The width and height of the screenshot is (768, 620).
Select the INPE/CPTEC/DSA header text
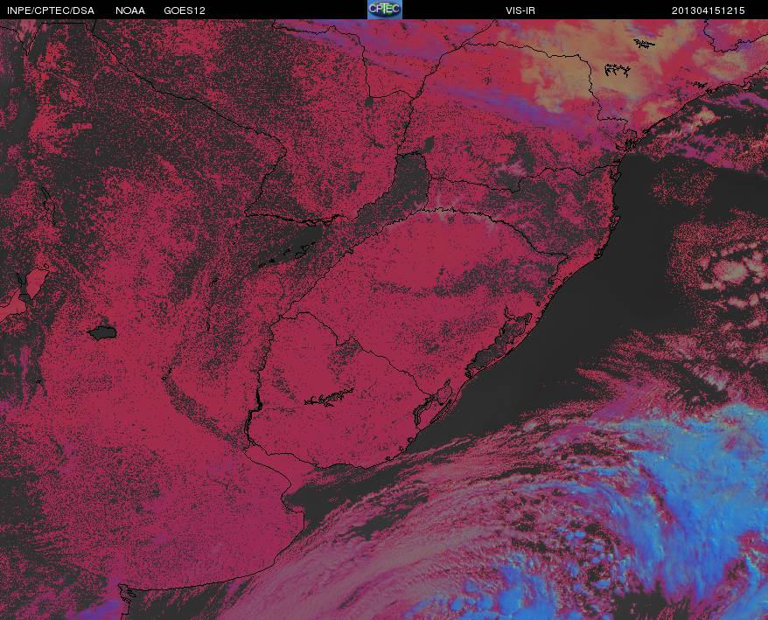(x=51, y=10)
